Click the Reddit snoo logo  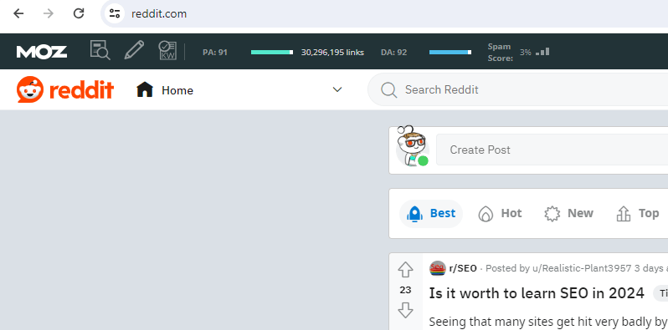[x=30, y=89]
